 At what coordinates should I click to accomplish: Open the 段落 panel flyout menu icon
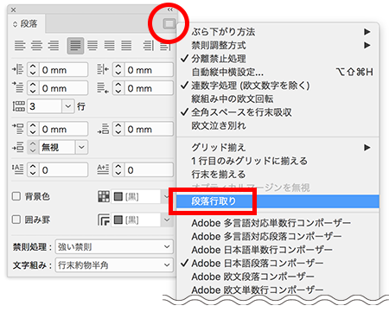coord(169,23)
